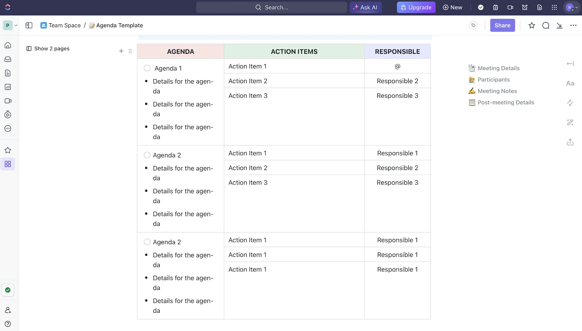Open the tag icon near Share
Screen dimensions: 582x331
[x=473, y=25]
